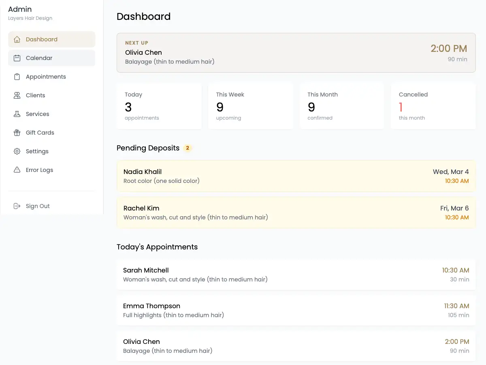This screenshot has height=365, width=486.
Task: Select the Services flask icon
Action: [x=17, y=114]
